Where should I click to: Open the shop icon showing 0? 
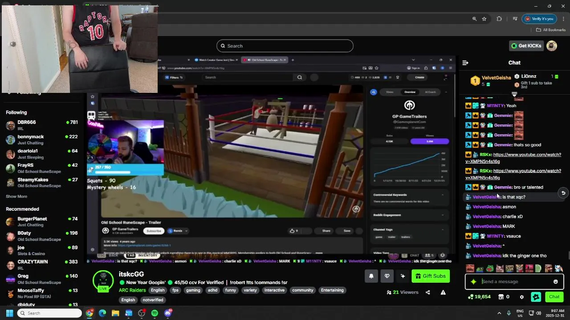click(x=504, y=297)
